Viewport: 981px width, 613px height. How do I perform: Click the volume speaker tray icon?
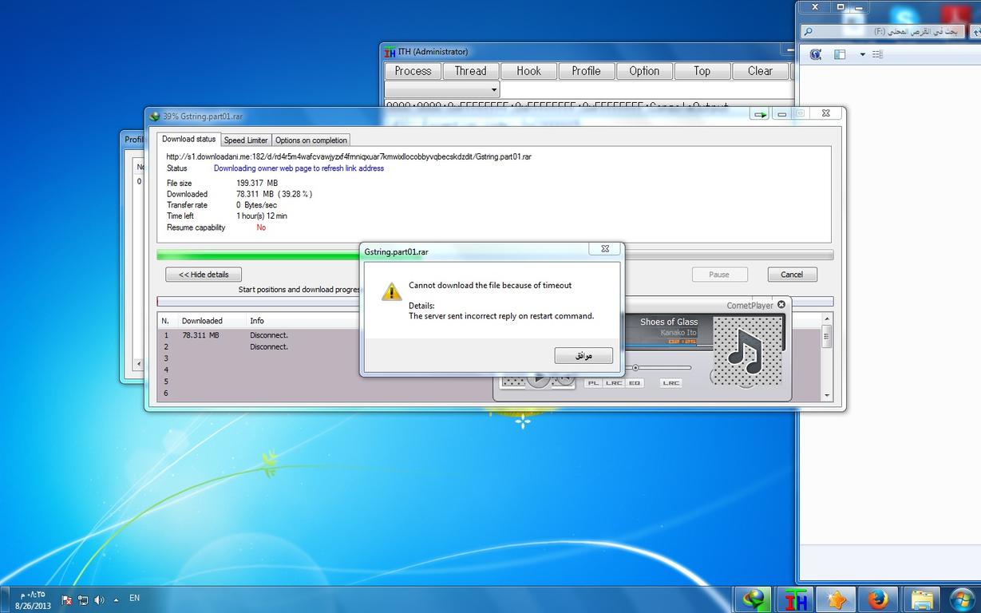click(x=99, y=599)
